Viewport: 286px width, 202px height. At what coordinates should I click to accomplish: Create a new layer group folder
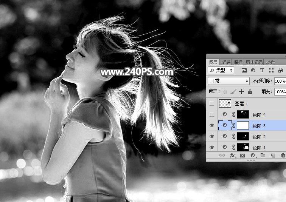click(x=263, y=155)
